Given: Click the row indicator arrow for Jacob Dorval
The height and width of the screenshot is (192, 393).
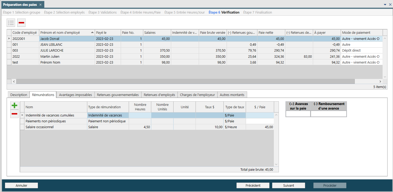Looking at the screenshot, I should tap(9, 39).
